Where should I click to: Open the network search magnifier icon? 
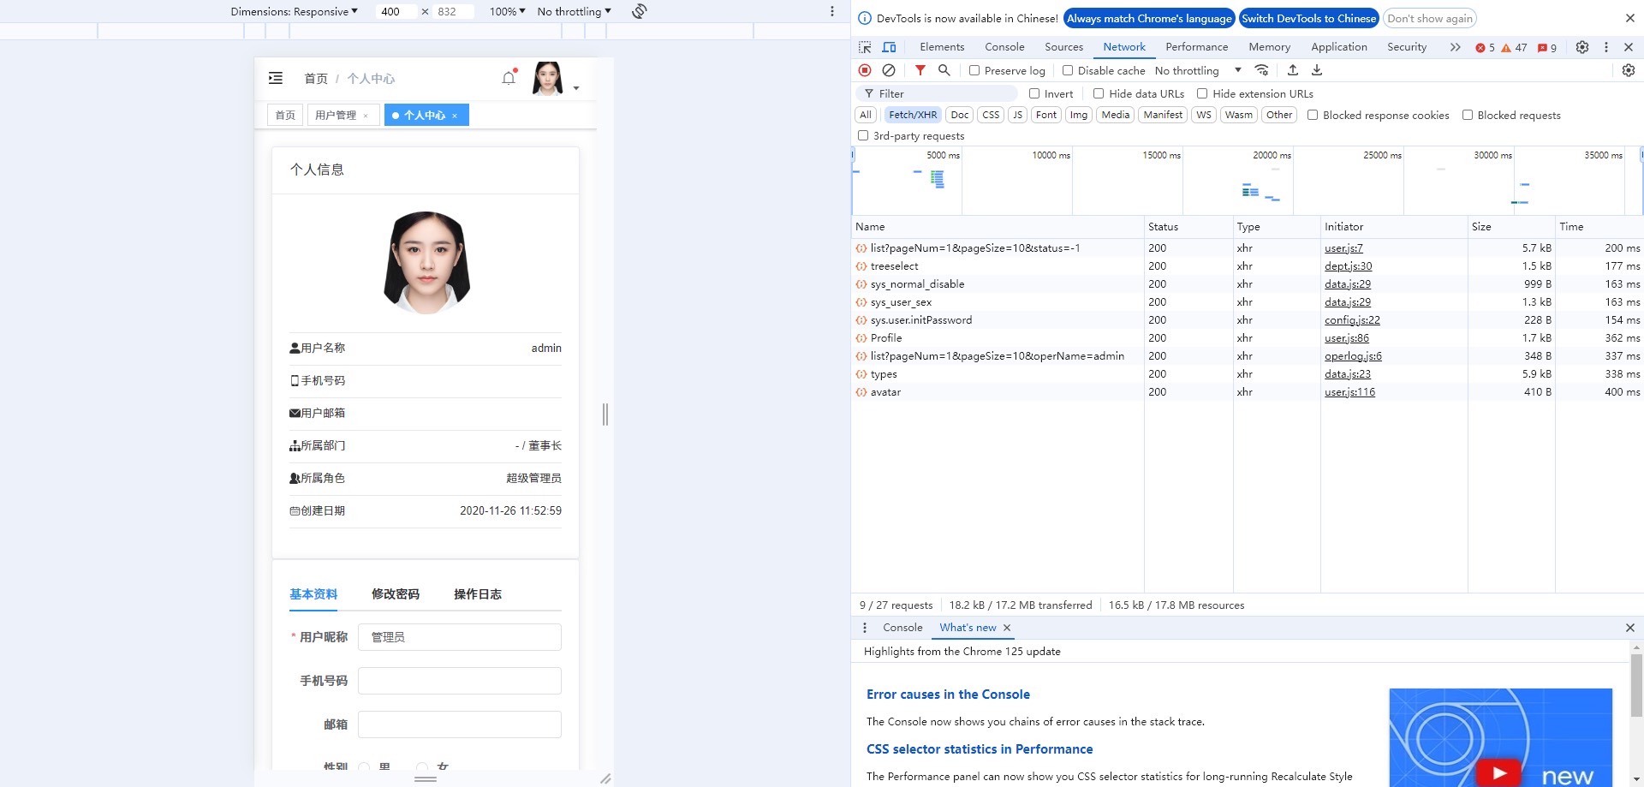tap(944, 70)
